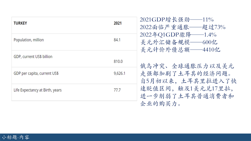Click the 2022年Q1GDP骤降 line

(x=178, y=35)
